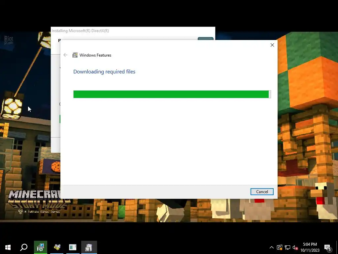Open the Windows Start menu

pyautogui.click(x=8, y=247)
